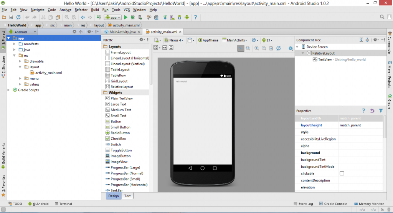Click Expand All in Component Tree header

[x=361, y=40]
